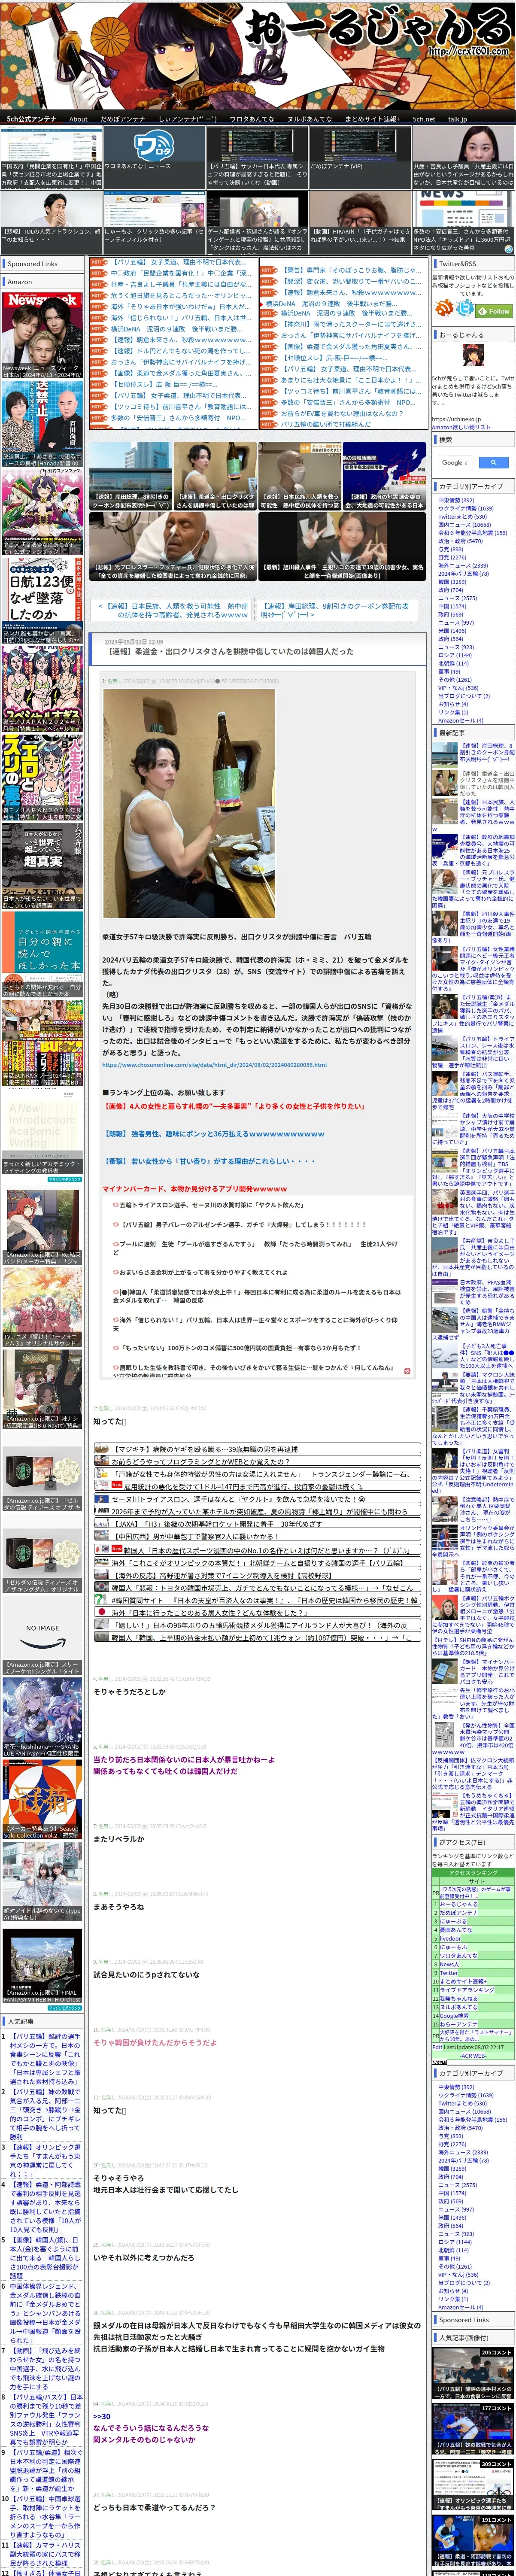Open the headline 横浜DeNA 泥沼の９連敗 in left list

pos(175,329)
